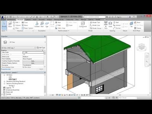Activate the Beam System tool
Screen dimensions: 152x114
27,28
